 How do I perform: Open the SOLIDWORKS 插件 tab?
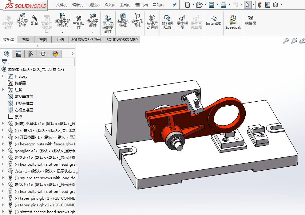(86, 39)
